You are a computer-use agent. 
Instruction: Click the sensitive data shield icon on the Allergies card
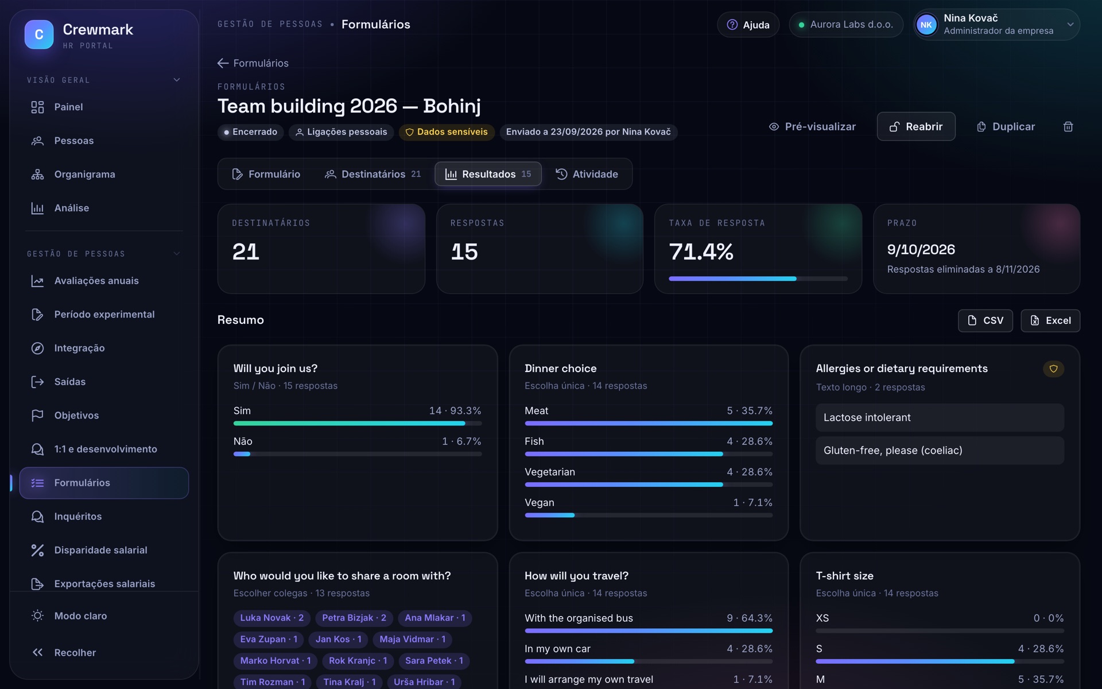coord(1053,369)
